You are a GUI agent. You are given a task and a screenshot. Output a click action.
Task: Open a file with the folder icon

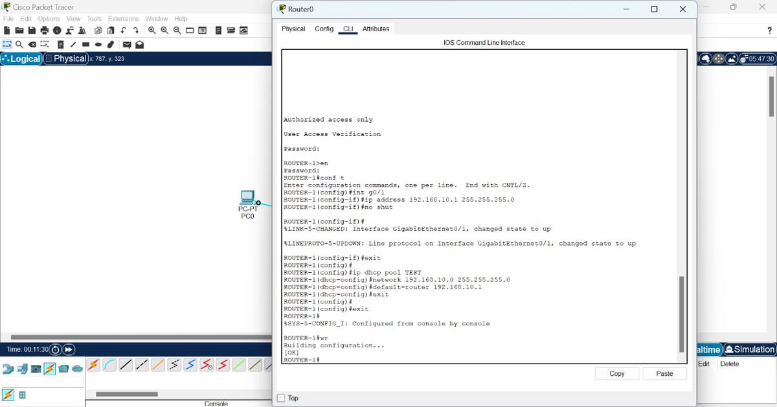pyautogui.click(x=19, y=30)
